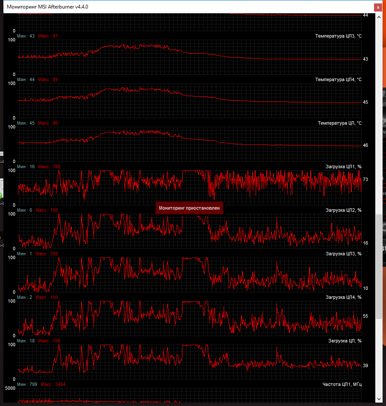Click the 'Мин : 44' value label
Viewport: 386px width, 406px height.
pyautogui.click(x=26, y=79)
